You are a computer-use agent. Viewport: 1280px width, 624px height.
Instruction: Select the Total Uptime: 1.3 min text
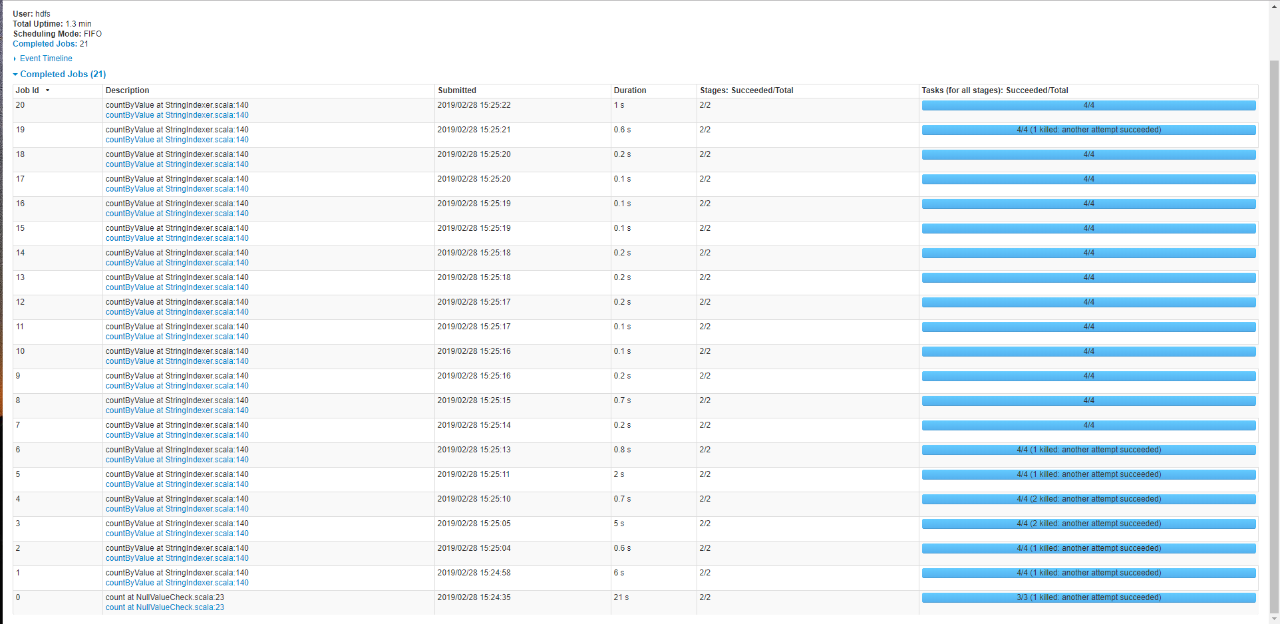pyautogui.click(x=52, y=24)
